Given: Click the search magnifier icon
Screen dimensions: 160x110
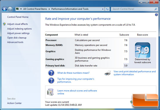Looking at the screenshot, I should coord(156,9).
